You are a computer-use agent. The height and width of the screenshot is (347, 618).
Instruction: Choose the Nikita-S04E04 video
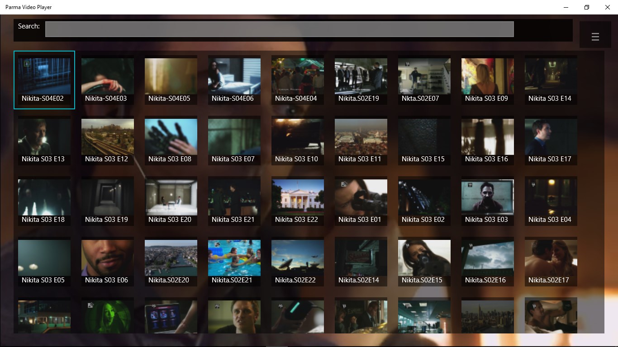(x=298, y=80)
